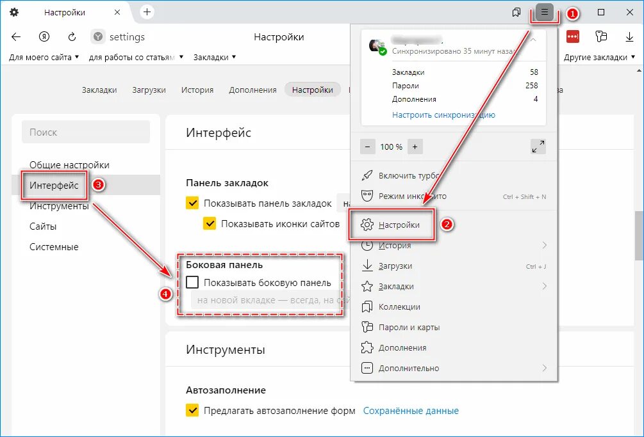Collapse the sync account panel chevron
644x437 pixels.
point(534,40)
